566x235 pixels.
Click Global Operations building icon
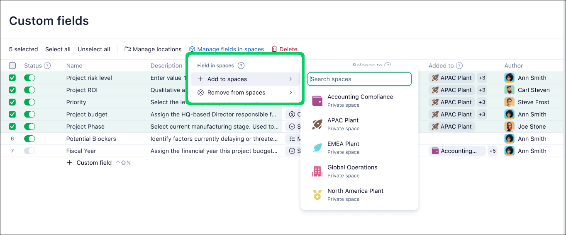[x=317, y=171]
